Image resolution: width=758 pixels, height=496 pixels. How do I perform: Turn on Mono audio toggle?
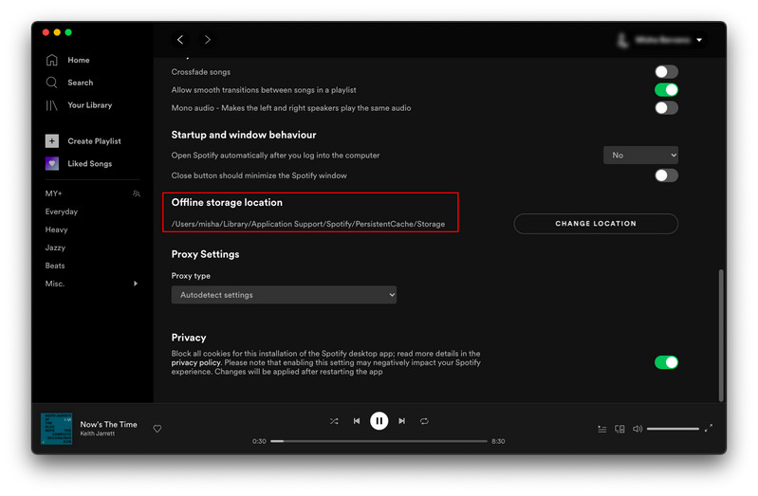[666, 108]
